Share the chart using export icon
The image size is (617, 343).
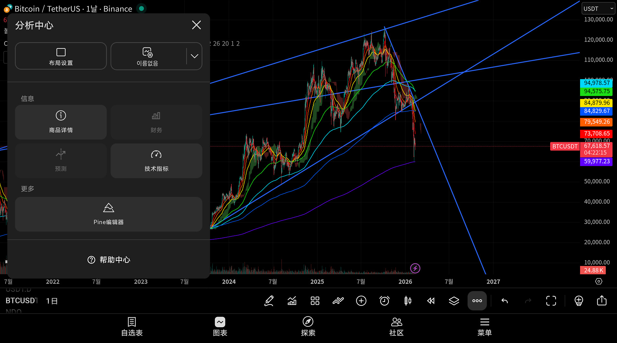(x=602, y=301)
